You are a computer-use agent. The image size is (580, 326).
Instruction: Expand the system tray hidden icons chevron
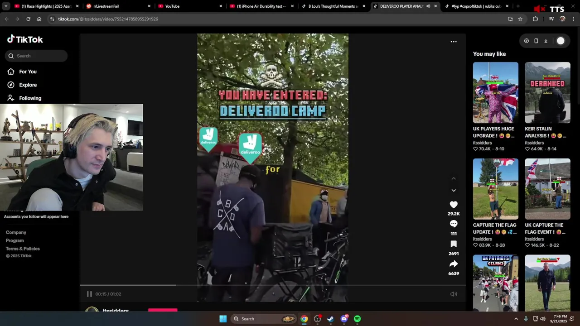pos(516,319)
